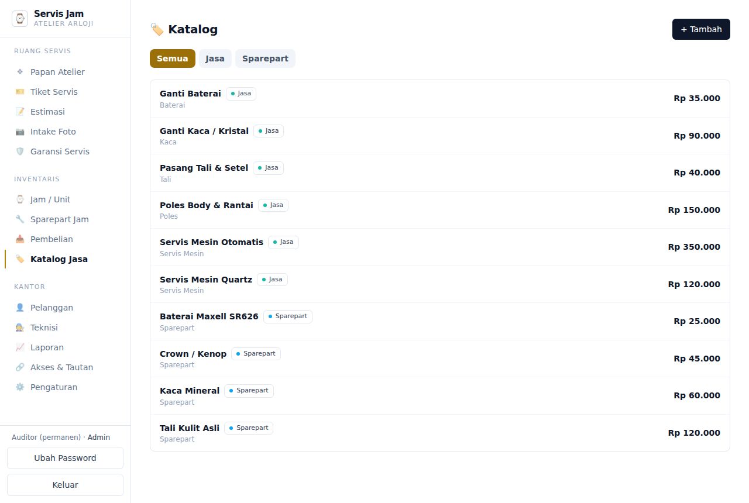
Task: Click the Intake Foto camera icon
Action: tap(20, 132)
